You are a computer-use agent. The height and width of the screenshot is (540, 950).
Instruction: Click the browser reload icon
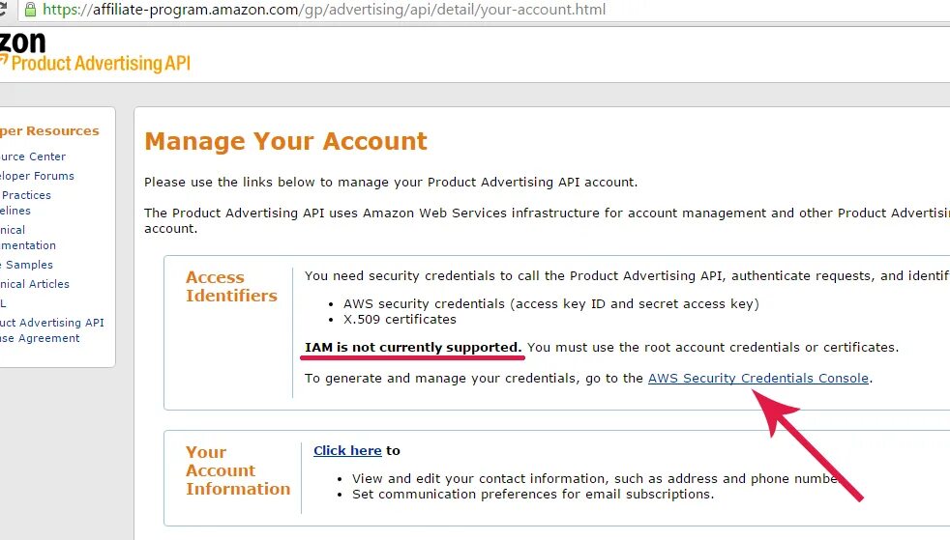(x=5, y=10)
